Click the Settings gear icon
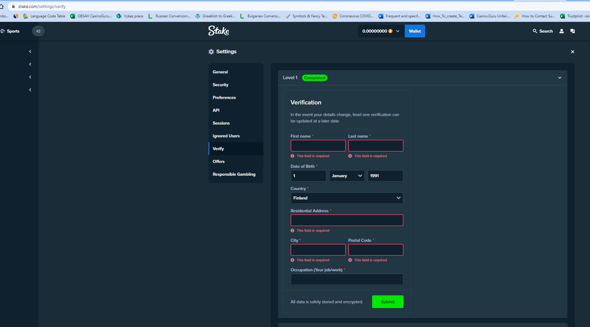The width and height of the screenshot is (590, 327). pos(211,52)
